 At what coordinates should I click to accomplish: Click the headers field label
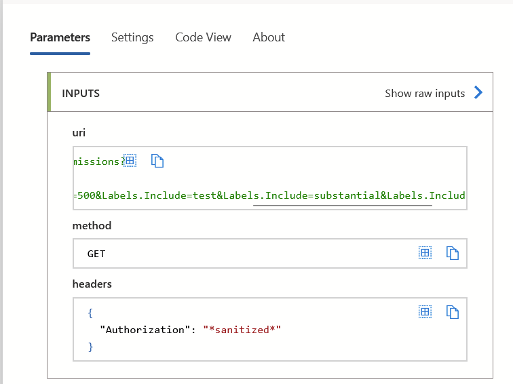[x=92, y=284]
